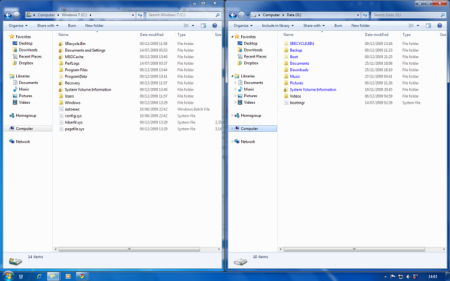Select the Program Files folder on C:

coord(76,70)
